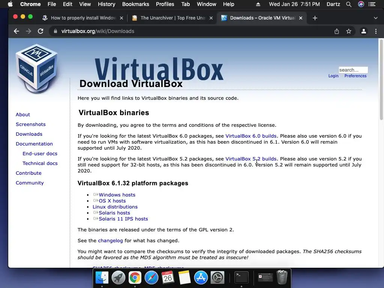384x288 pixels.
Task: Open Terminal from the dock
Action: (241, 277)
